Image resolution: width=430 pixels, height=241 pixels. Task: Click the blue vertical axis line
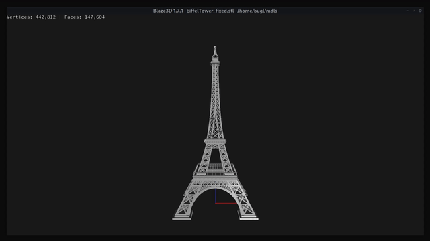(216, 195)
